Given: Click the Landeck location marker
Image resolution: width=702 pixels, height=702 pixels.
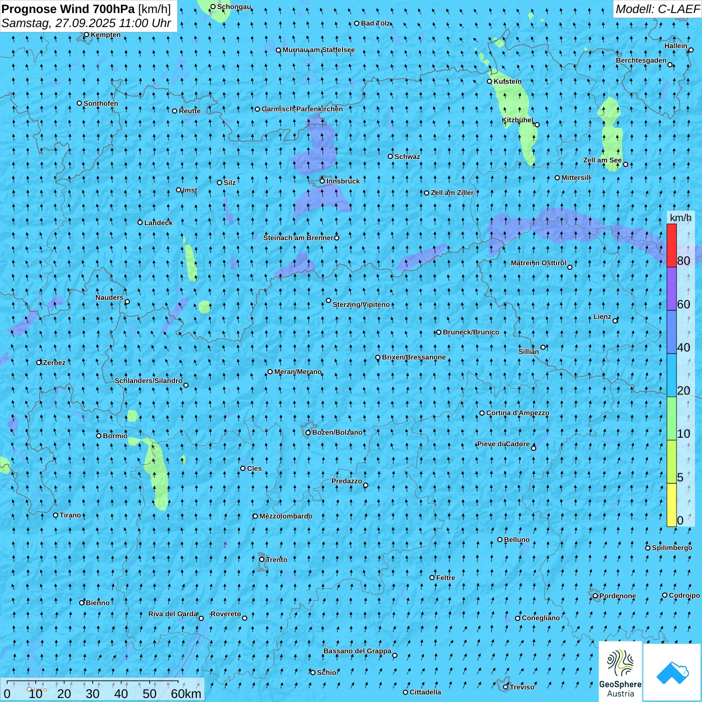Looking at the screenshot, I should tap(140, 222).
